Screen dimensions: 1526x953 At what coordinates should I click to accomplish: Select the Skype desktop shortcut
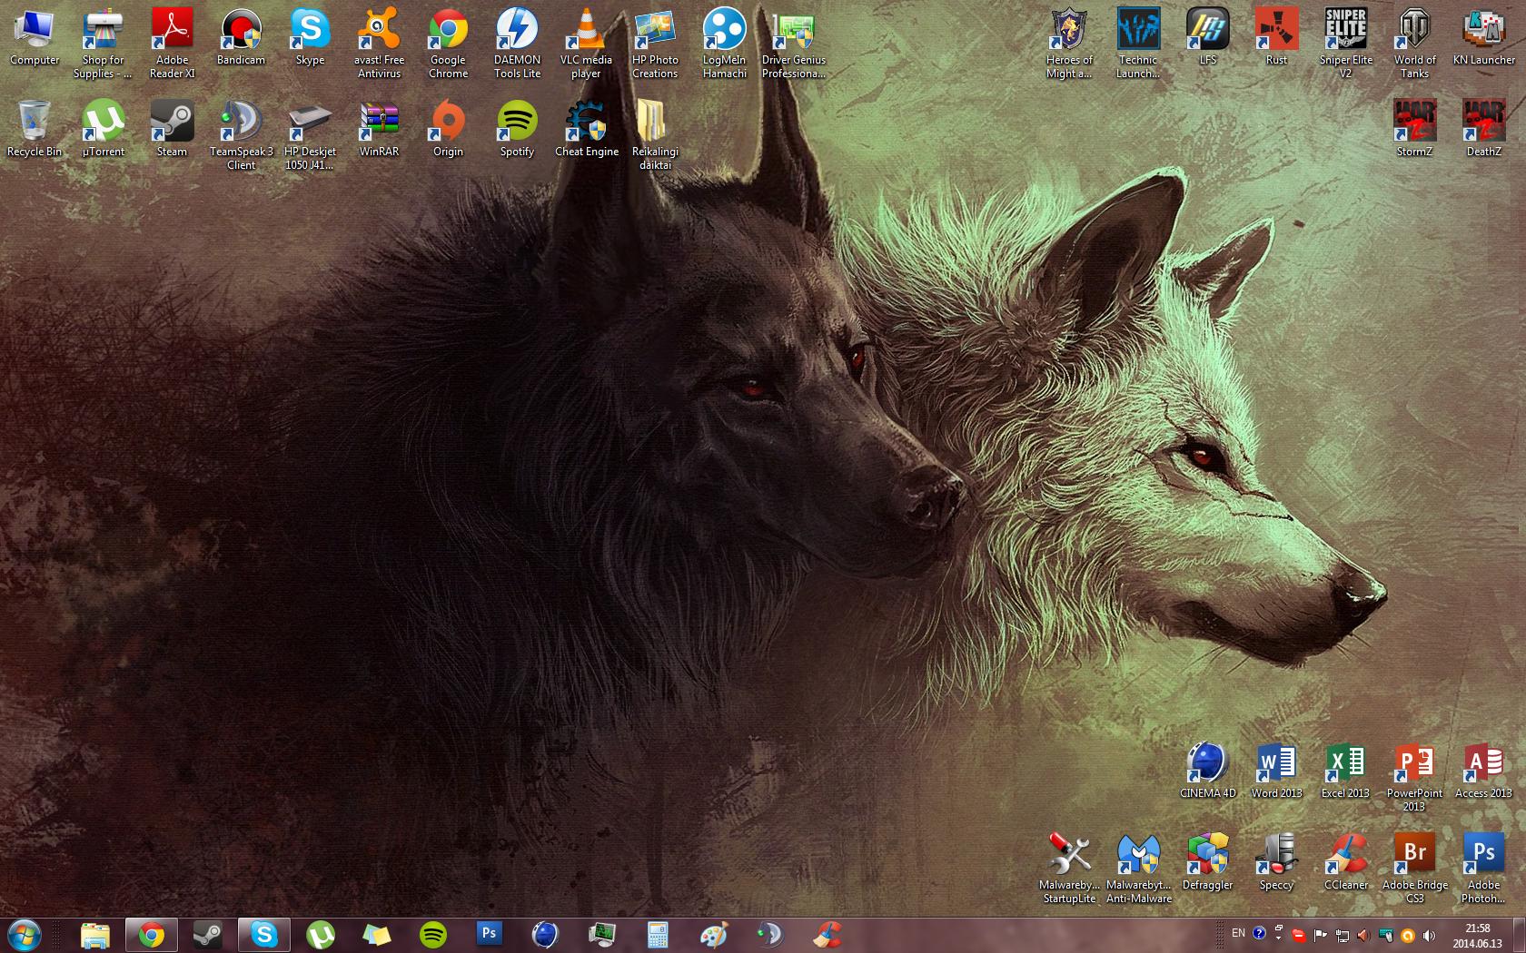click(311, 39)
